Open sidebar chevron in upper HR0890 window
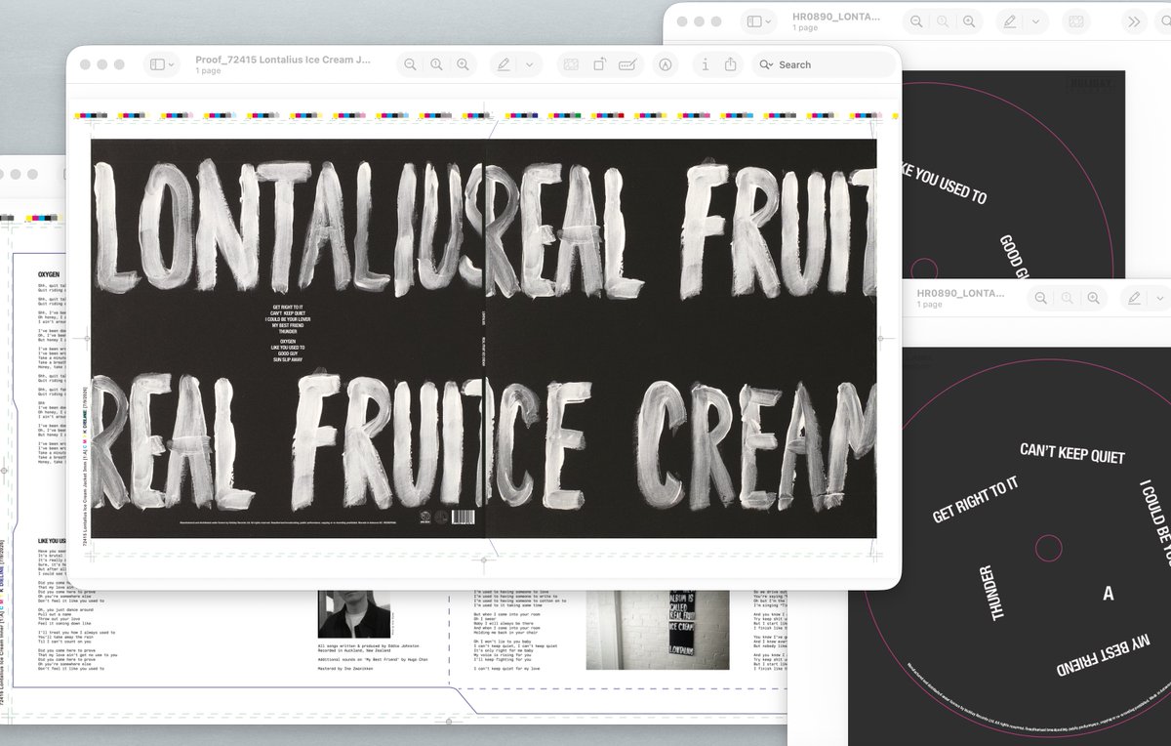 pyautogui.click(x=769, y=21)
